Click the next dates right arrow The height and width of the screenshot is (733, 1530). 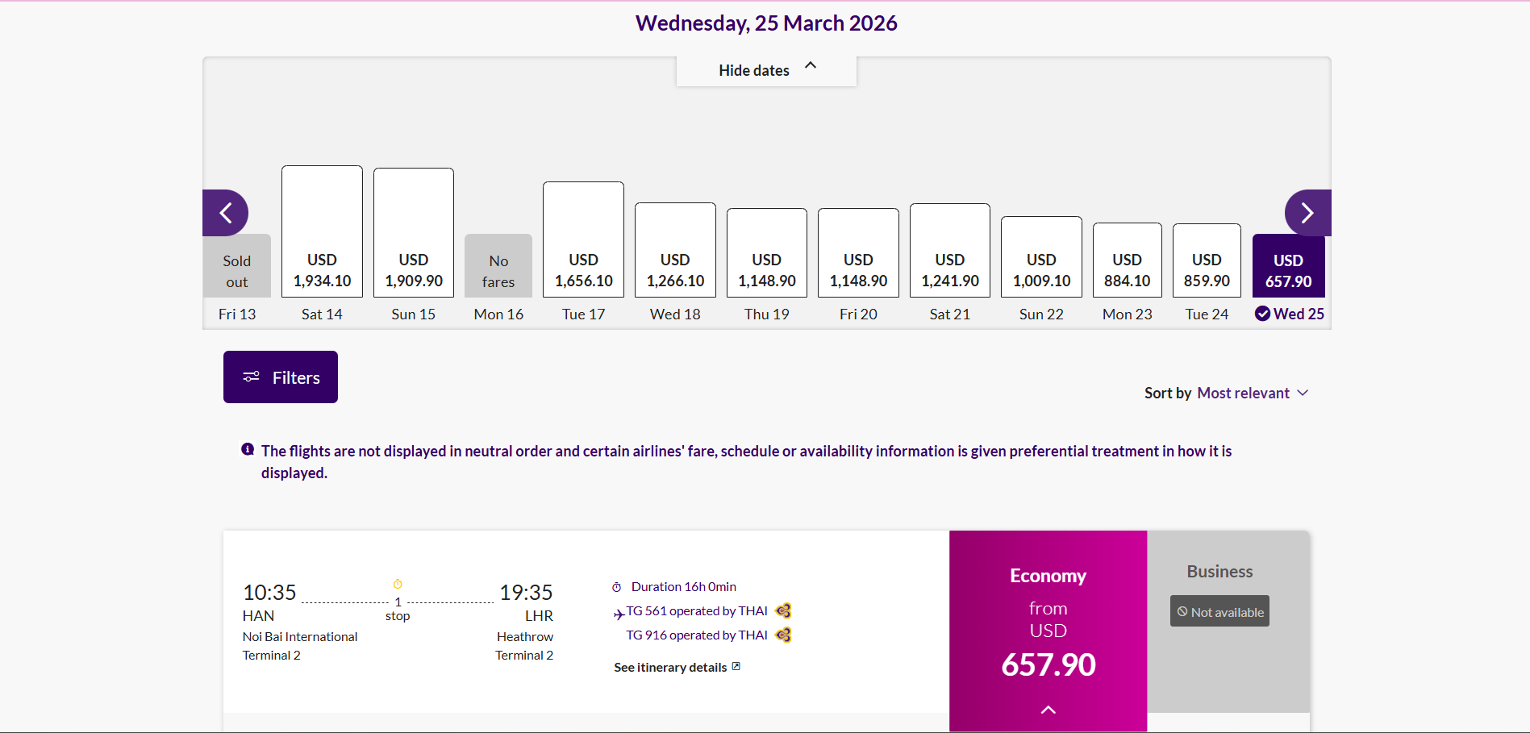pos(1307,213)
